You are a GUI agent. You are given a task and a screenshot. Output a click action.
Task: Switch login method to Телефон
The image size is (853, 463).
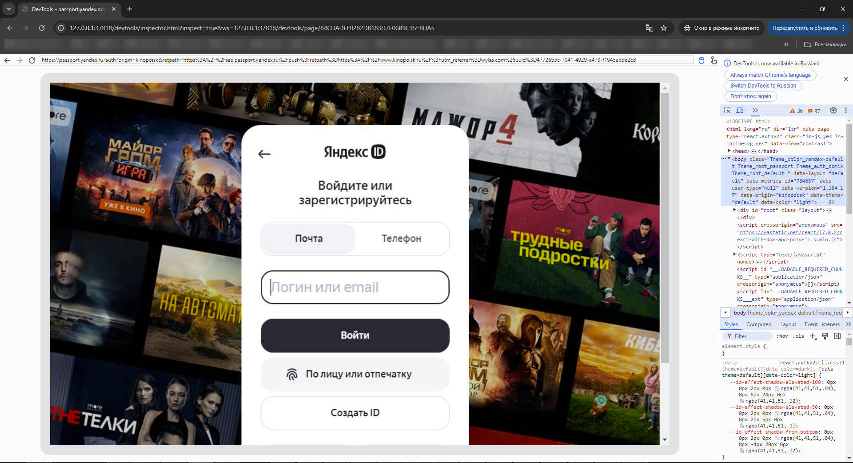pyautogui.click(x=401, y=239)
